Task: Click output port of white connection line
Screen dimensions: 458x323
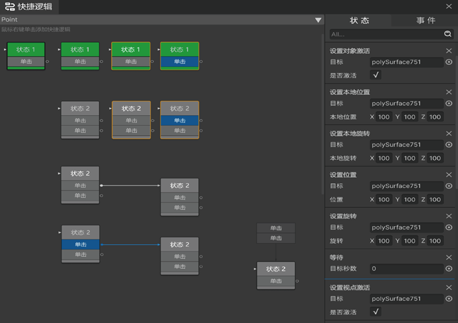Action: point(102,185)
